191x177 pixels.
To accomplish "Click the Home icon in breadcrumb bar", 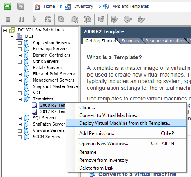I will tap(38, 6).
